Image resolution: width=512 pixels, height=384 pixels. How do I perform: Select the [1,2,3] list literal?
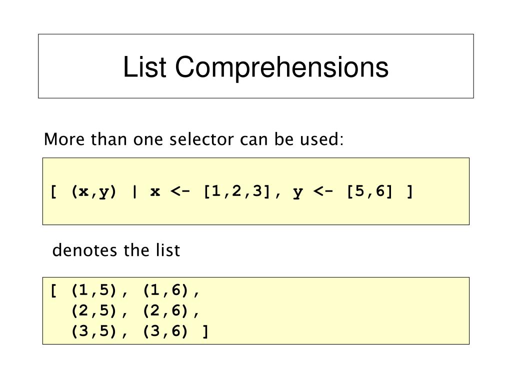[x=237, y=191]
